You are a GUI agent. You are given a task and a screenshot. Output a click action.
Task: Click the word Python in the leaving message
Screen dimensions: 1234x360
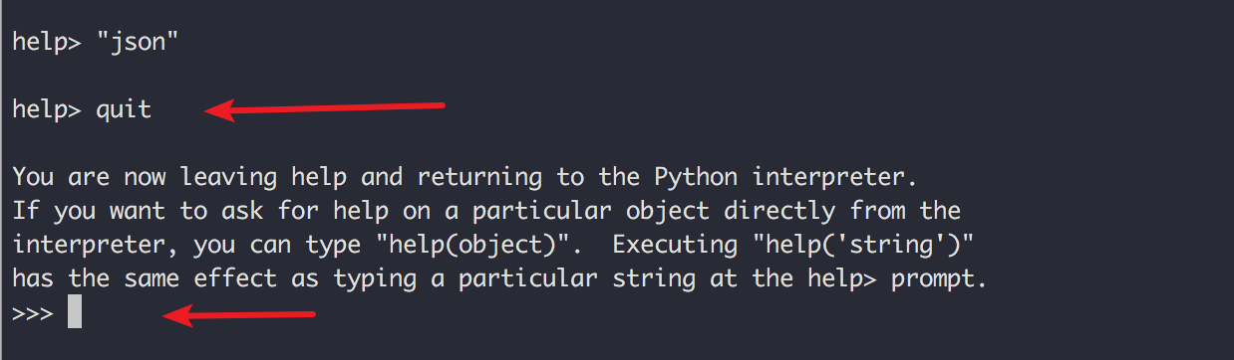tap(696, 179)
